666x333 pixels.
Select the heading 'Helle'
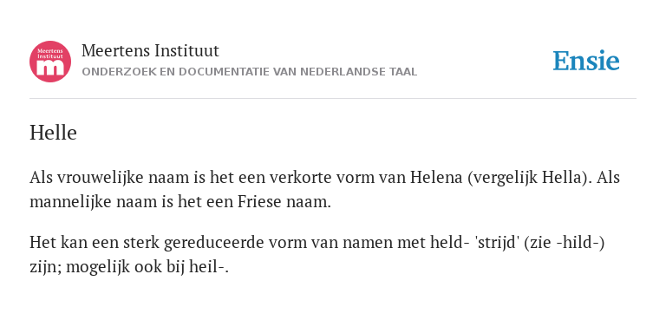53,133
